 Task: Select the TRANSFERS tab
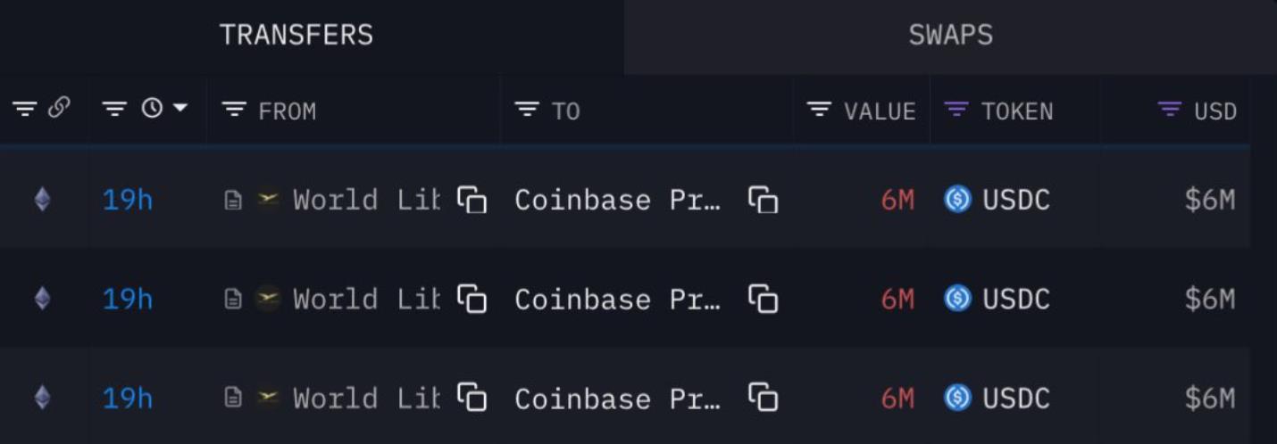tap(296, 36)
